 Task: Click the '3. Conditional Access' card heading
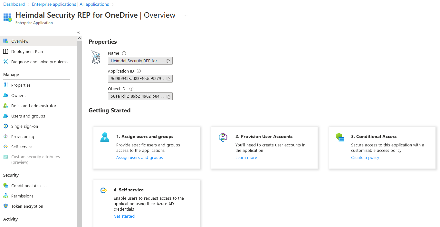pos(374,136)
